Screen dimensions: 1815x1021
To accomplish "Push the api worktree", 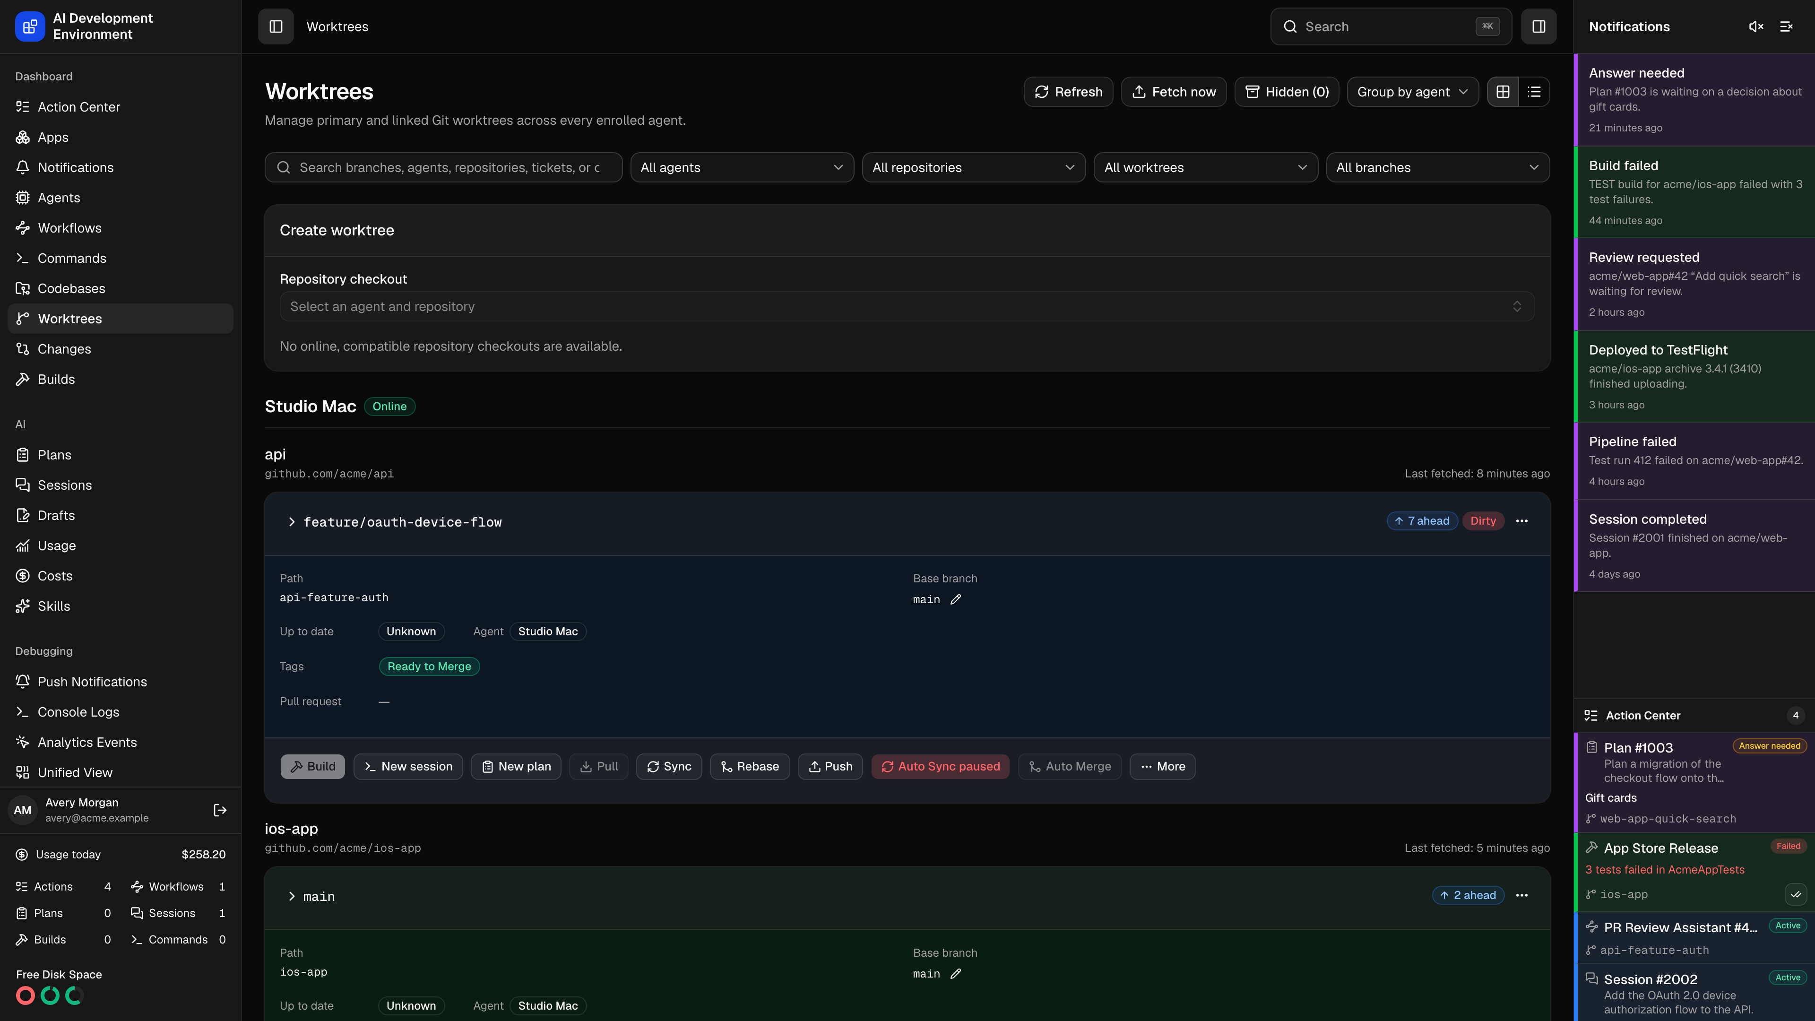I will tap(830, 767).
